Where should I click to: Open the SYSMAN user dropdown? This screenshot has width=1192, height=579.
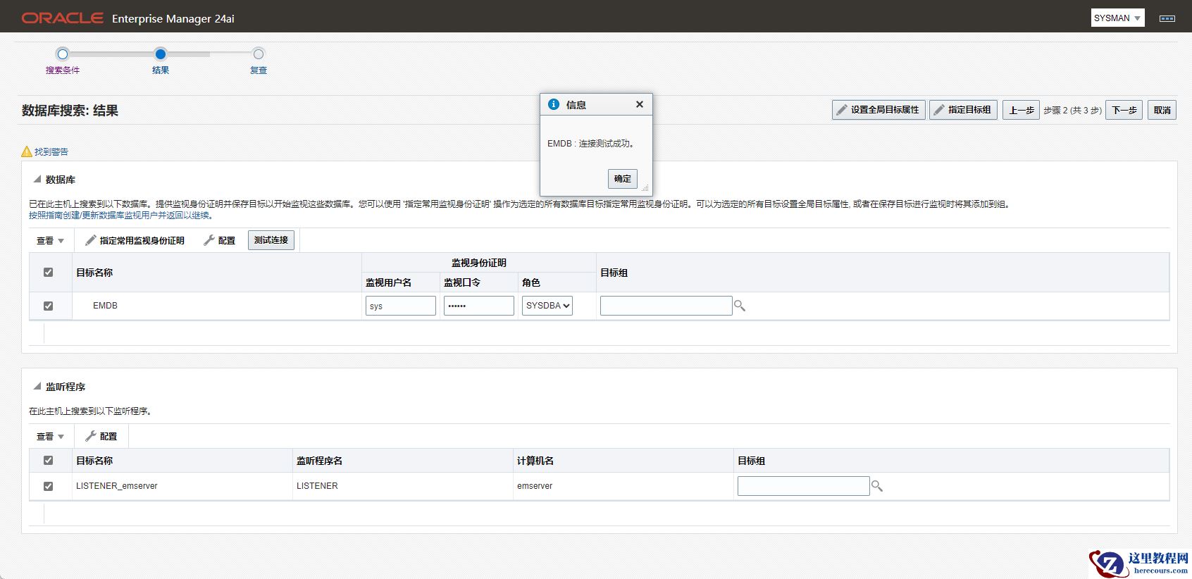point(1118,18)
